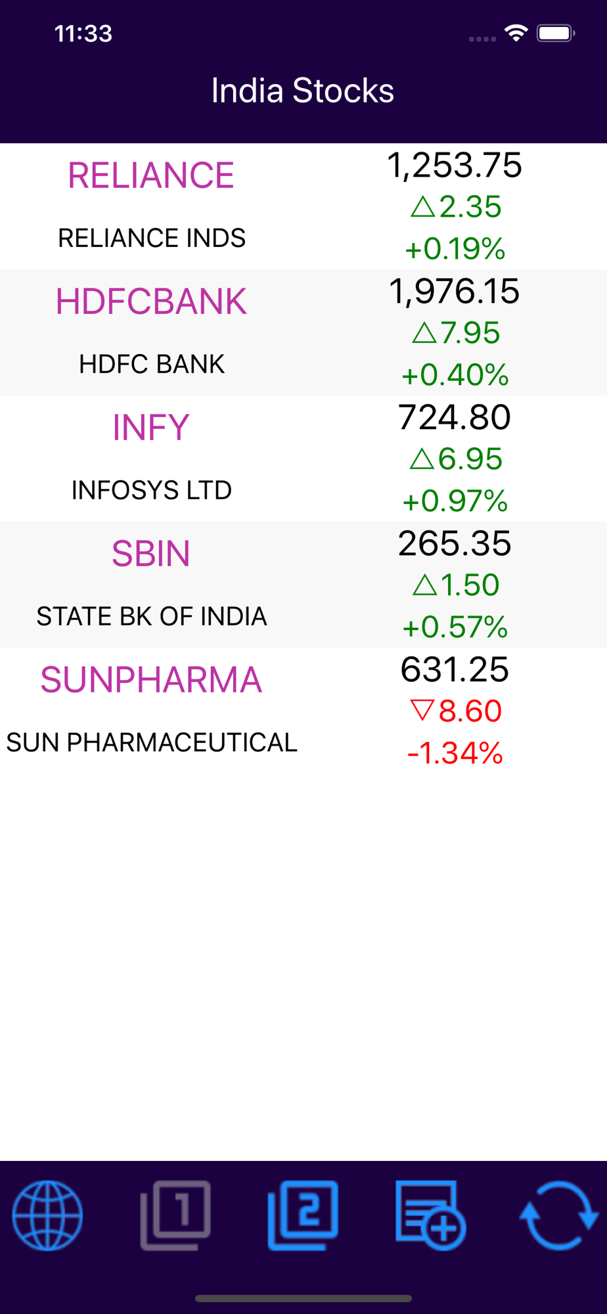
Task: Tap the battery status icon
Action: point(556,33)
